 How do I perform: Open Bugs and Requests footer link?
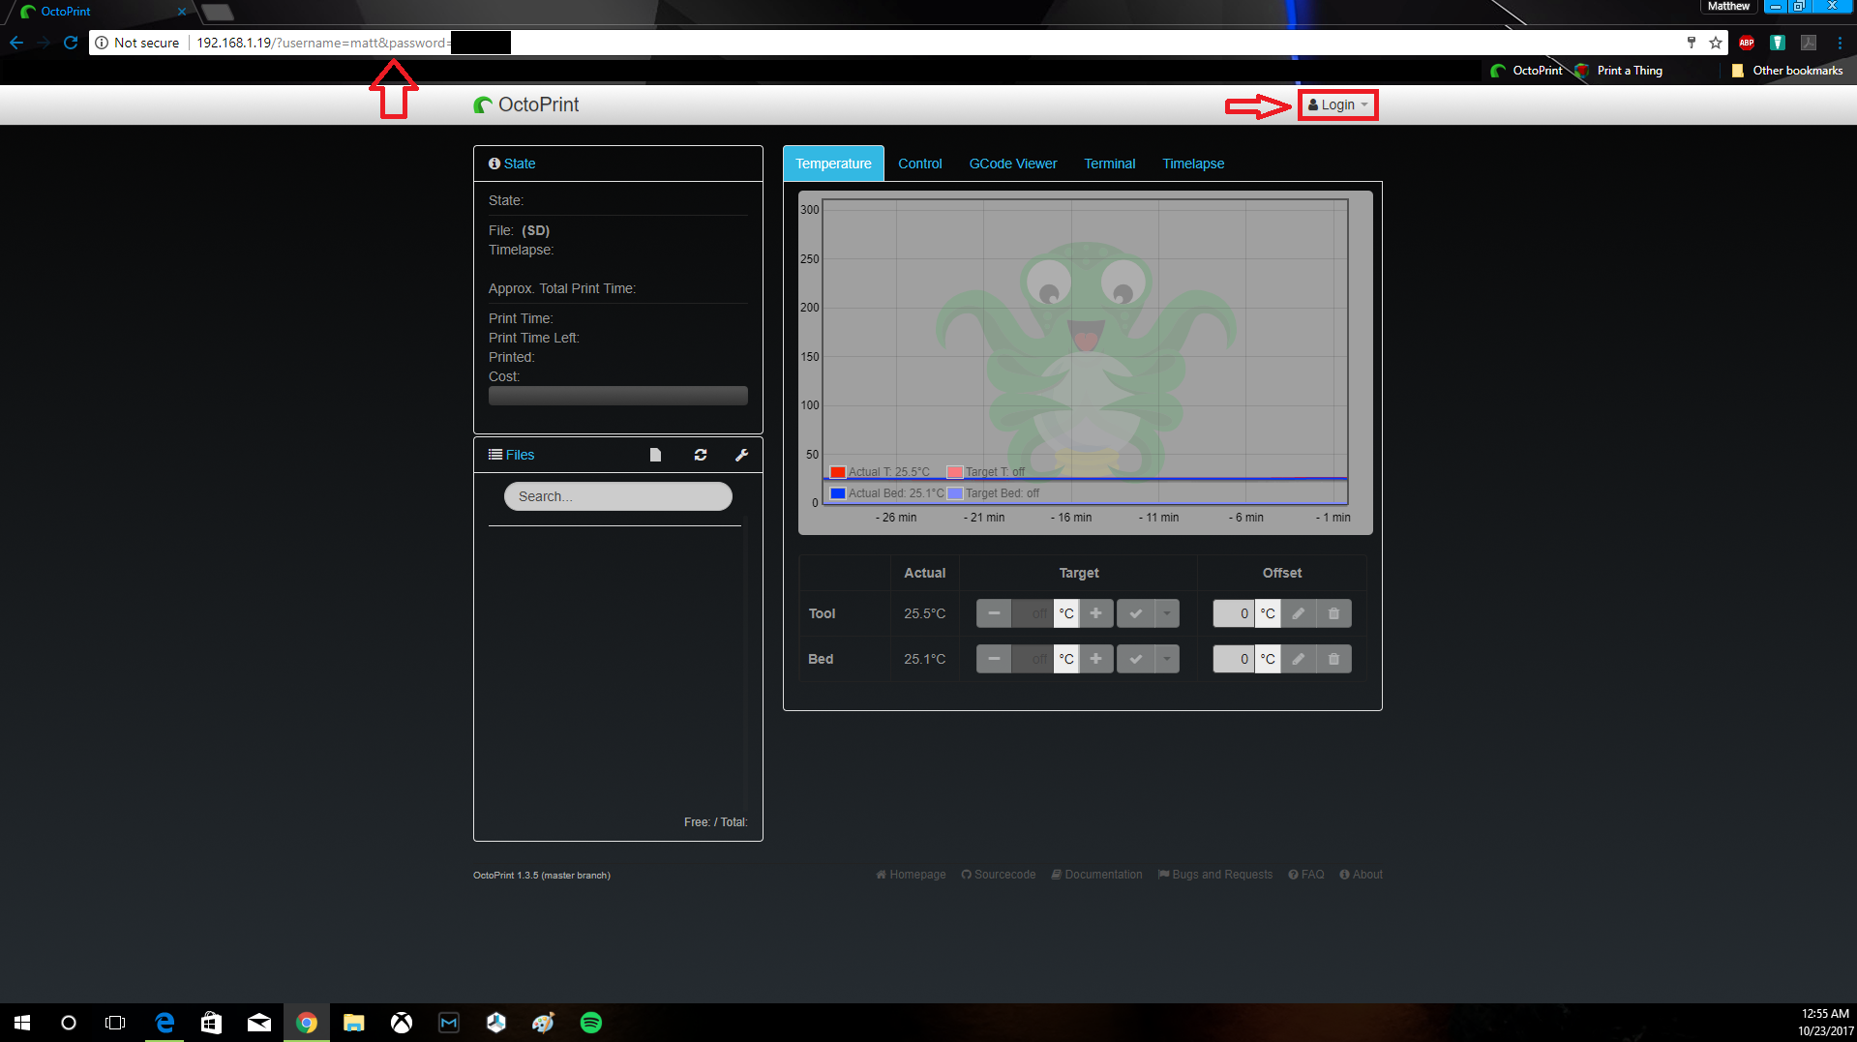coord(1215,875)
